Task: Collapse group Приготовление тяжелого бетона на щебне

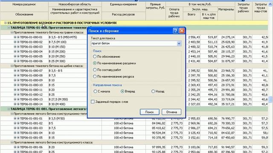Action: [x=12, y=66]
